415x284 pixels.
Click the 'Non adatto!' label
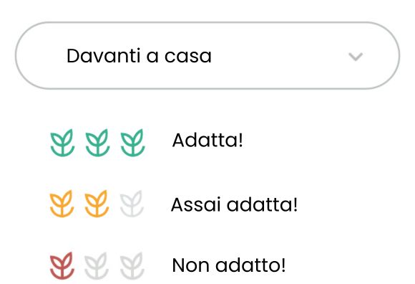click(229, 265)
